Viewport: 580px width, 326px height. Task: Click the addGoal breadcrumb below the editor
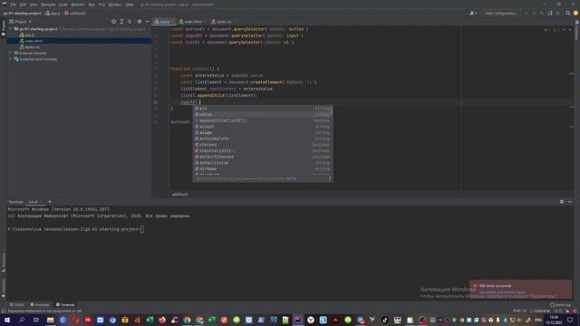(x=179, y=194)
